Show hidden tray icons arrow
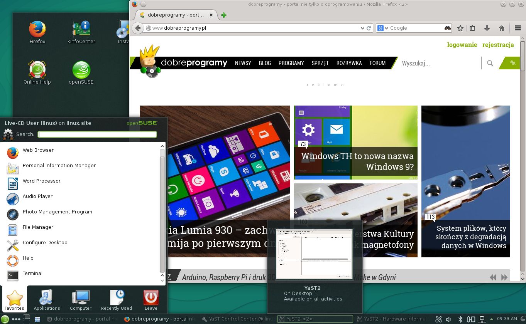This screenshot has width=526, height=324. [x=491, y=319]
